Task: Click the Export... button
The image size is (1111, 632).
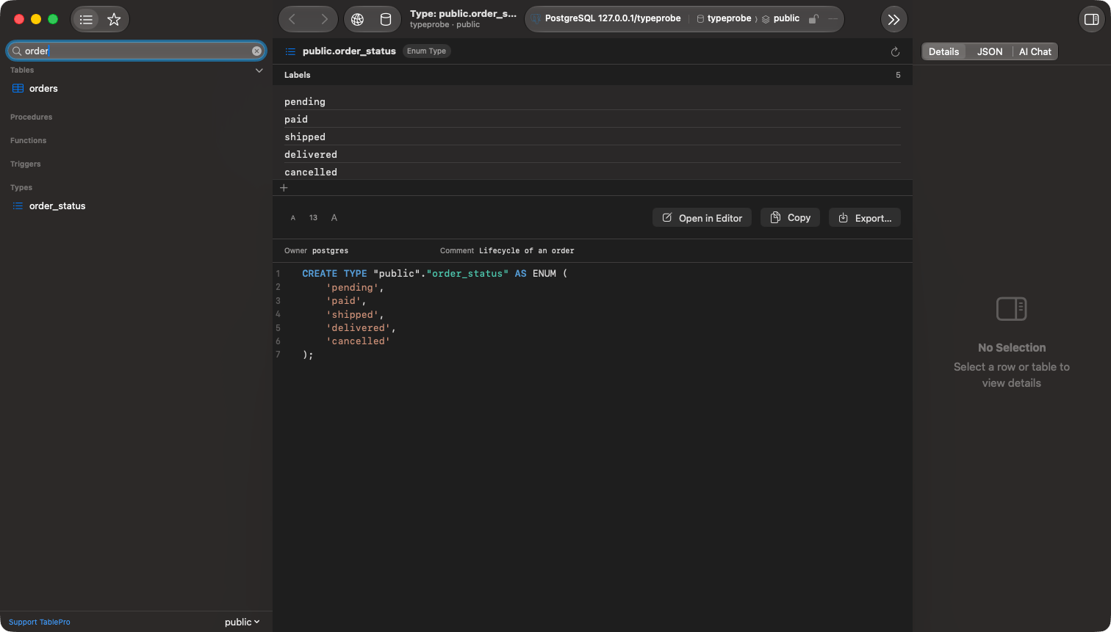Action: tap(865, 218)
